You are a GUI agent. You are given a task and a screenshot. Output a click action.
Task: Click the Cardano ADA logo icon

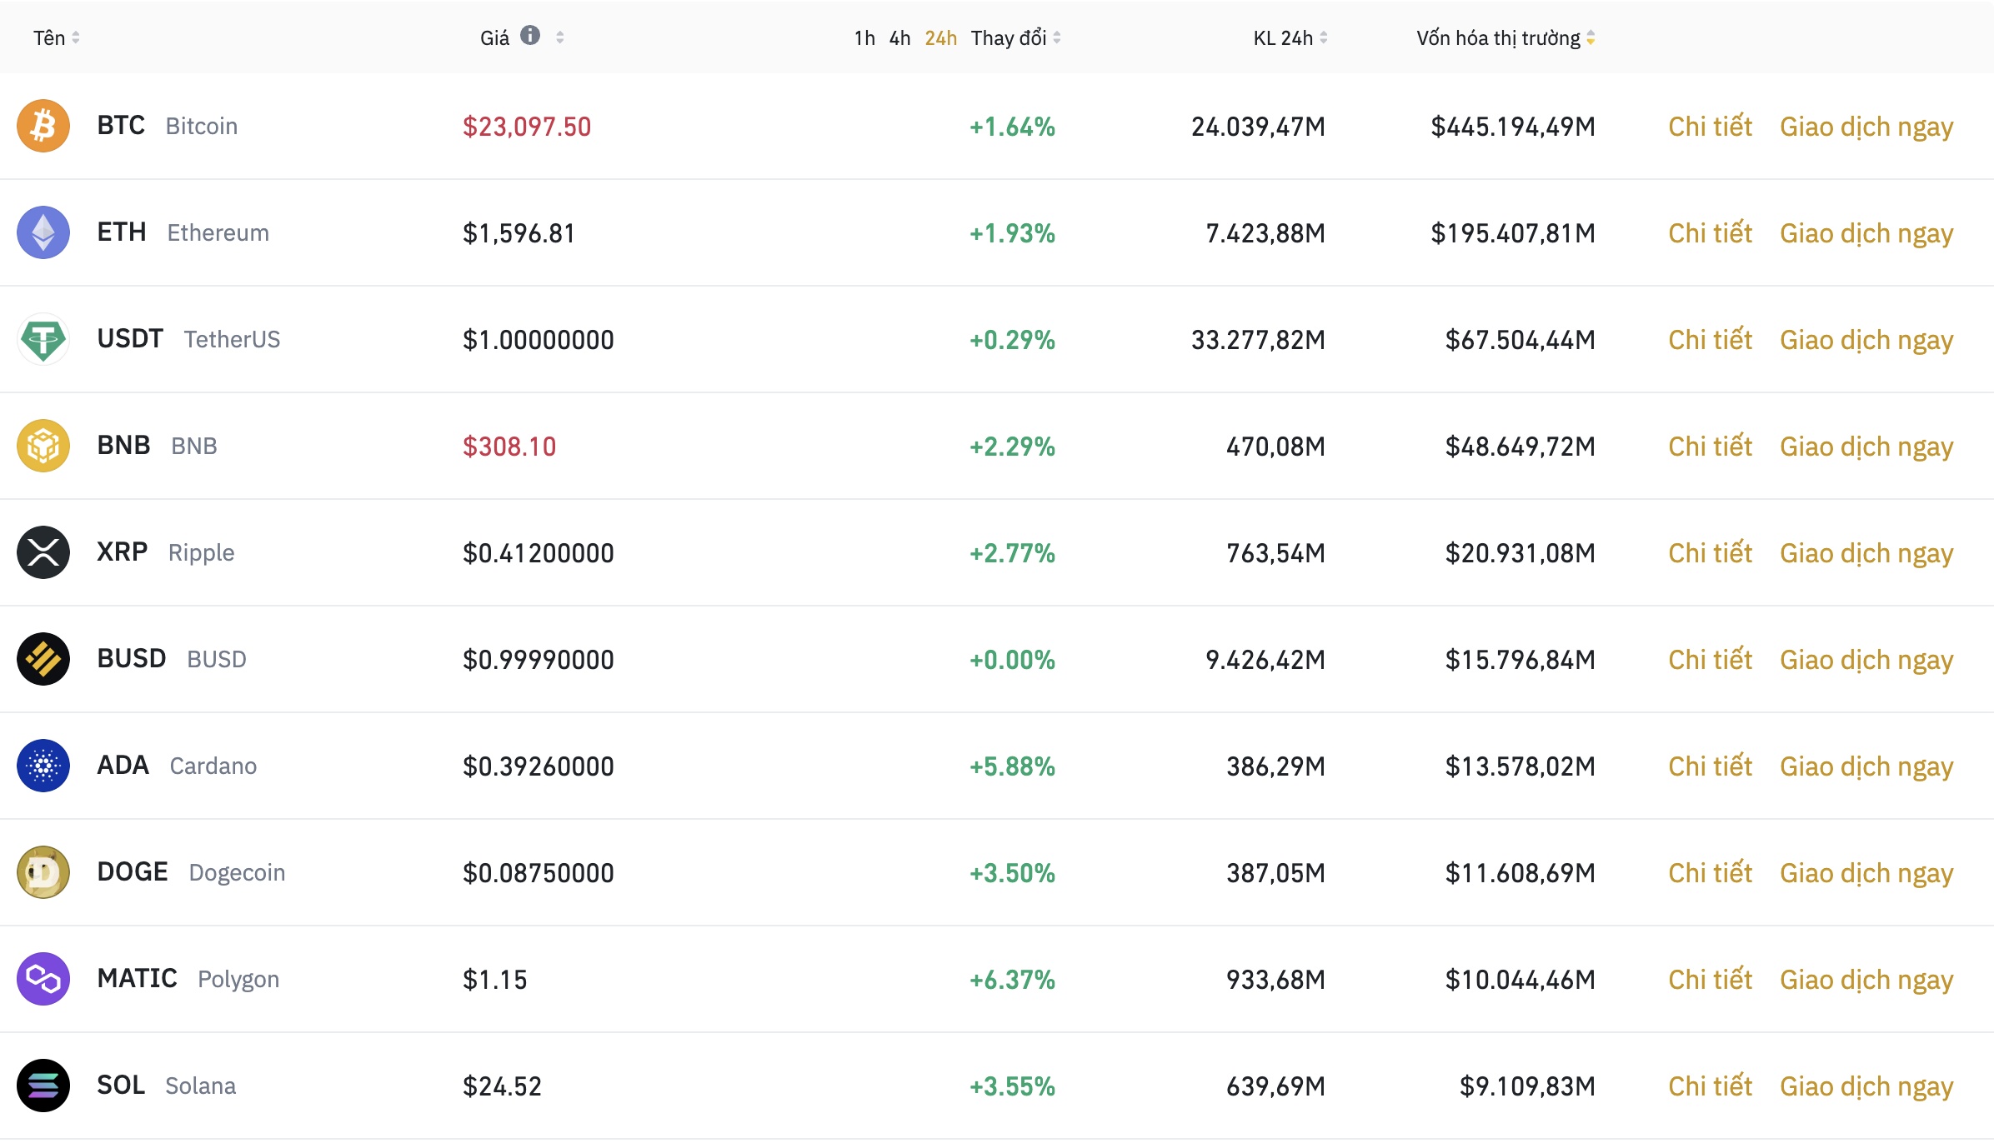tap(43, 766)
